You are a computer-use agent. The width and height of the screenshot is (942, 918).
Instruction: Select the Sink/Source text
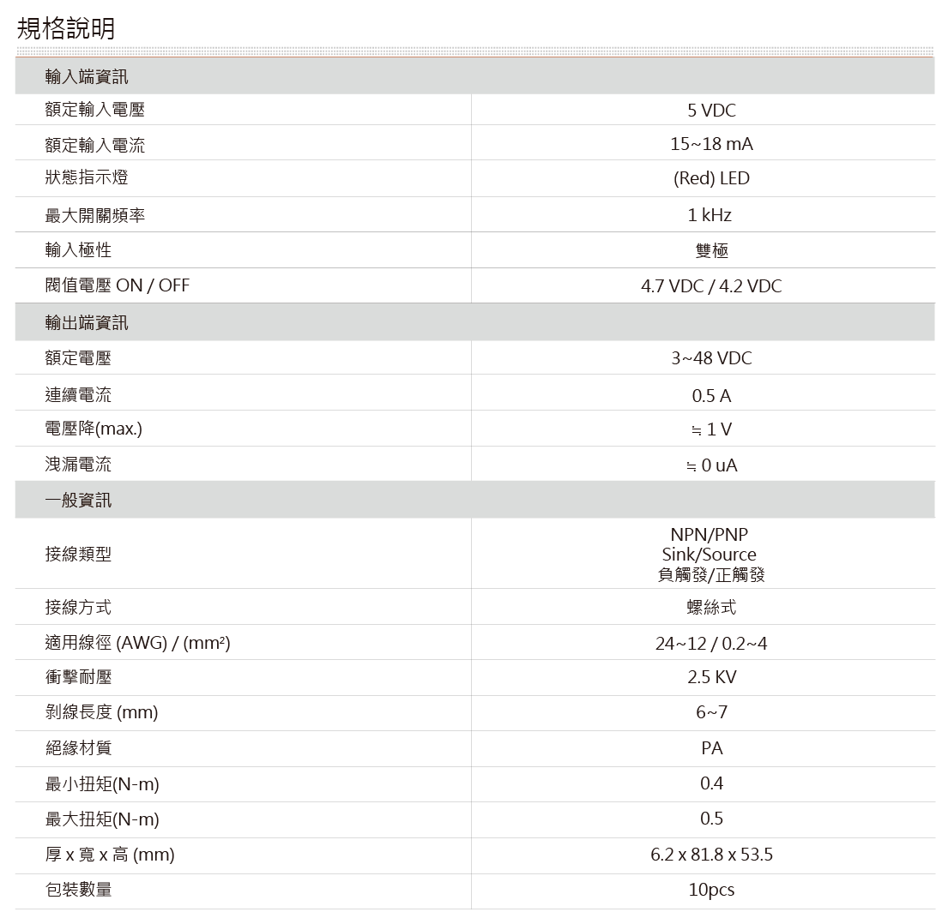coord(710,555)
